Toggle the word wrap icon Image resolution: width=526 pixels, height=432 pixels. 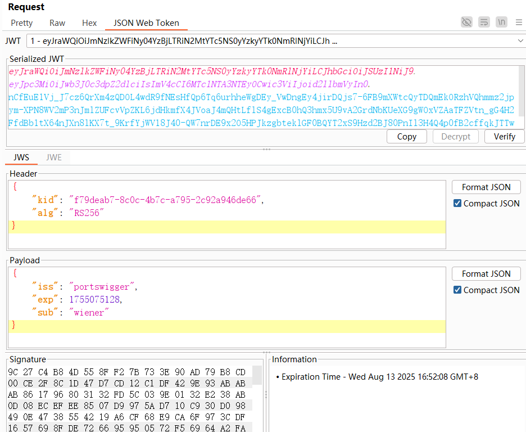(x=484, y=22)
